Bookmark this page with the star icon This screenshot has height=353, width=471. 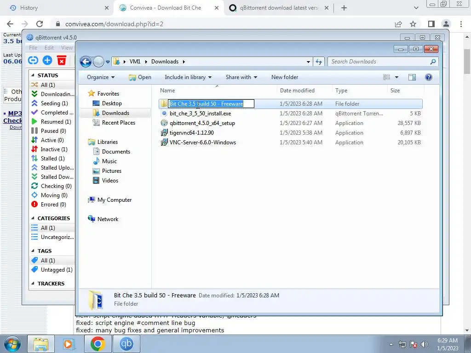pyautogui.click(x=413, y=24)
